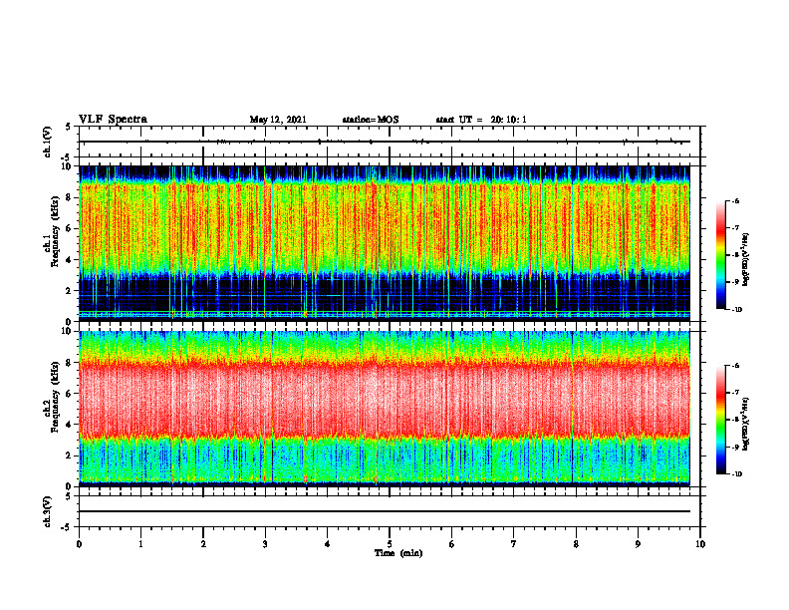Screen dimensions: 789x610
Task: Click ch.2 frequency tick label "2"
Action: tap(70, 456)
